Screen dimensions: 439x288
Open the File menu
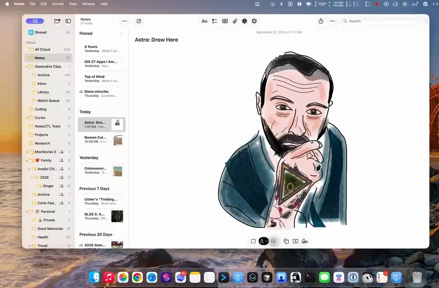pyautogui.click(x=32, y=4)
